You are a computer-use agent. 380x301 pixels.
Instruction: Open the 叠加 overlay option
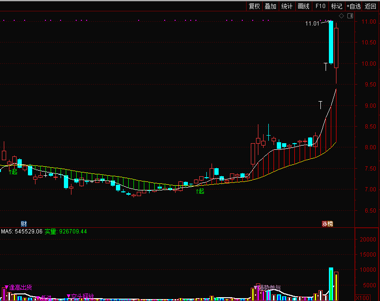[x=271, y=6]
